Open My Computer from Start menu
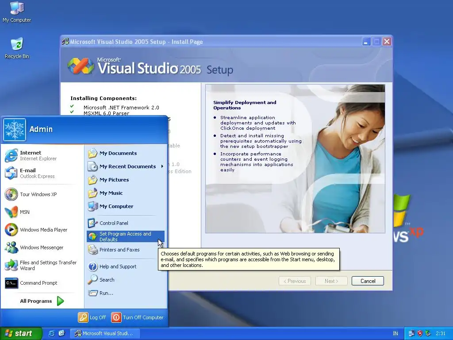Image resolution: width=453 pixels, height=340 pixels. click(125, 206)
